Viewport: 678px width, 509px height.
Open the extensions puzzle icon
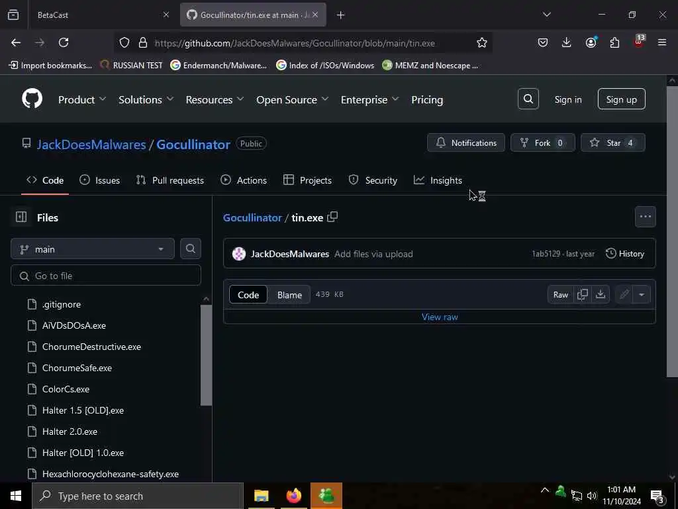pyautogui.click(x=614, y=42)
